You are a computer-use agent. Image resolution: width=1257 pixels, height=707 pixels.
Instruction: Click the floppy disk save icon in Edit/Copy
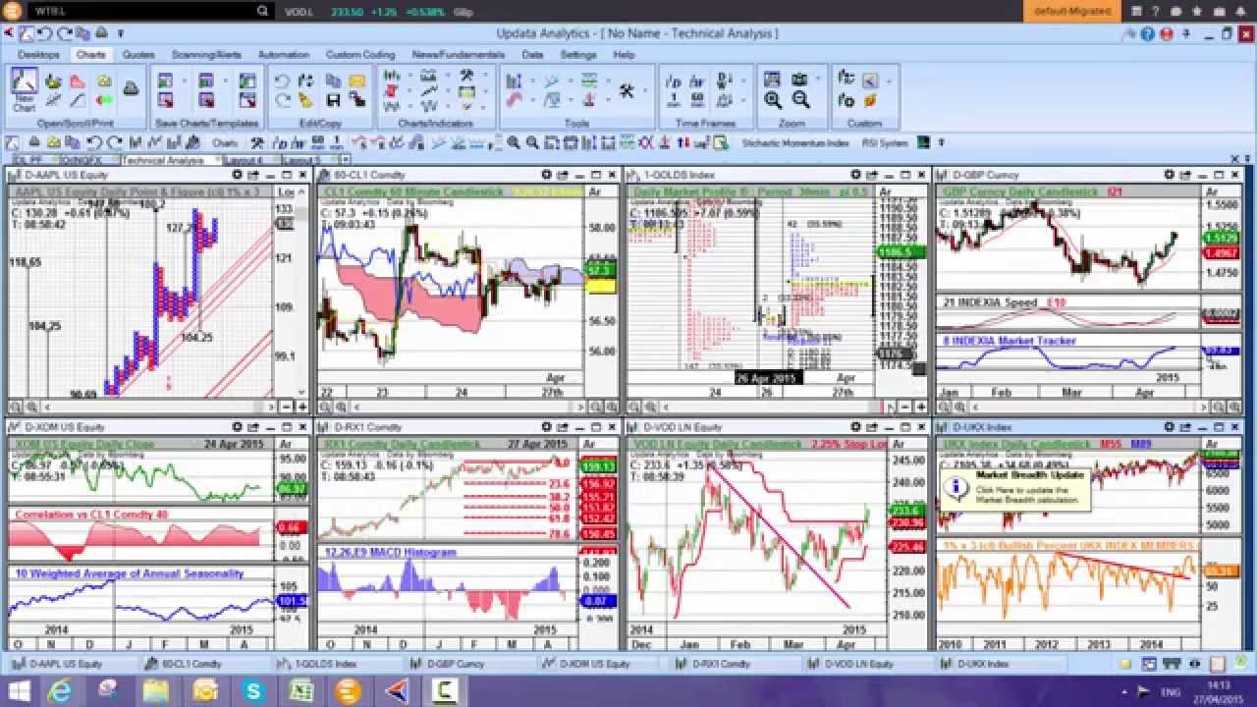(x=333, y=100)
